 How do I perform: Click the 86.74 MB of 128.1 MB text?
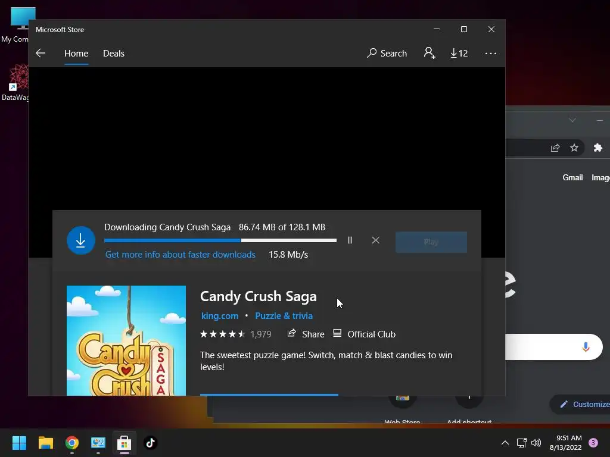(282, 227)
